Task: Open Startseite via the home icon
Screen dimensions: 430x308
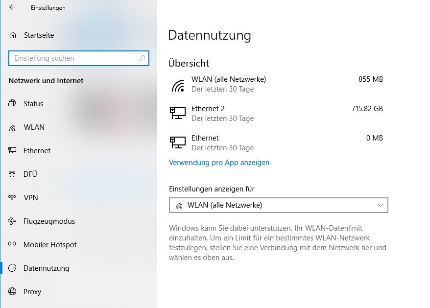Action: tap(13, 35)
